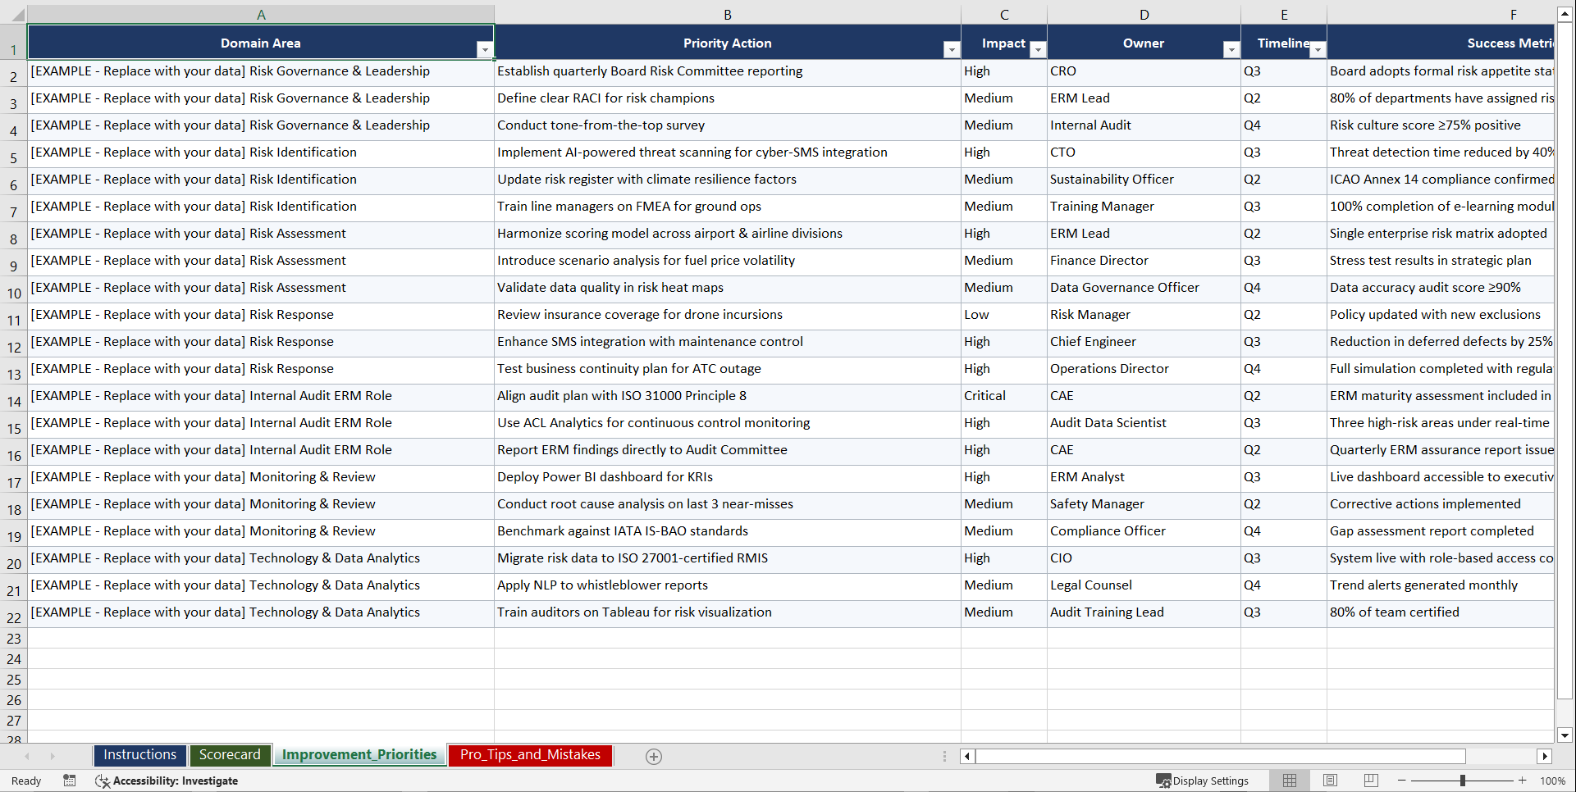Screen dimensions: 1576x792
Task: Click the Display Settings icon
Action: [x=1203, y=781]
